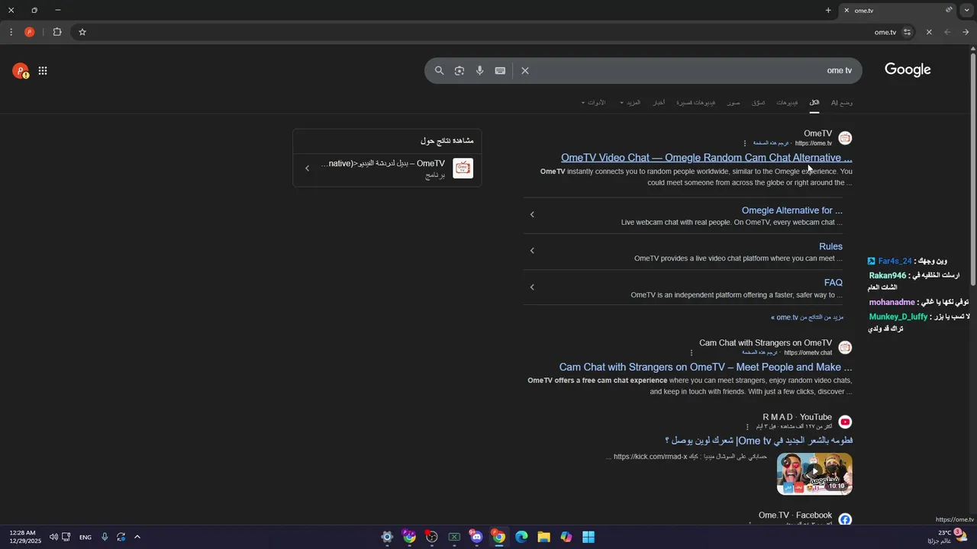Open the RMAD YouTube video title link
Screen dimensions: 977x549
click(x=759, y=441)
